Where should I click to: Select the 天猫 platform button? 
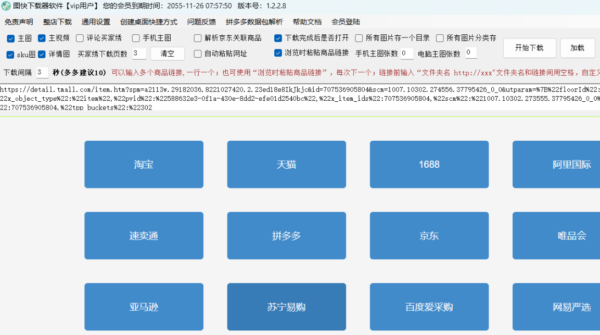(286, 164)
